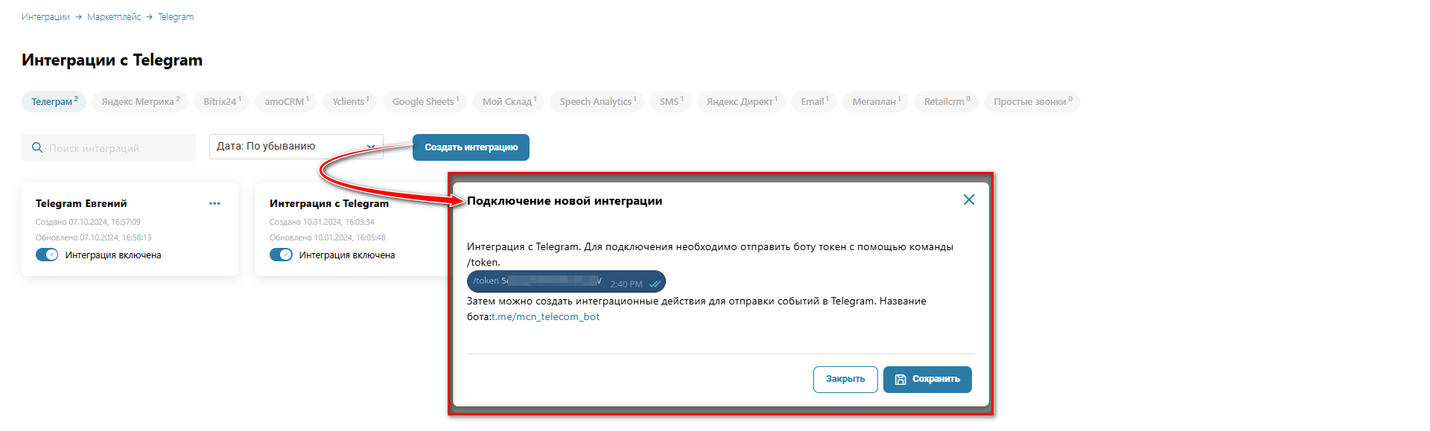Open the Интеграции breadcrumb link
Image resolution: width=1430 pixels, height=431 pixels.
pyautogui.click(x=45, y=17)
